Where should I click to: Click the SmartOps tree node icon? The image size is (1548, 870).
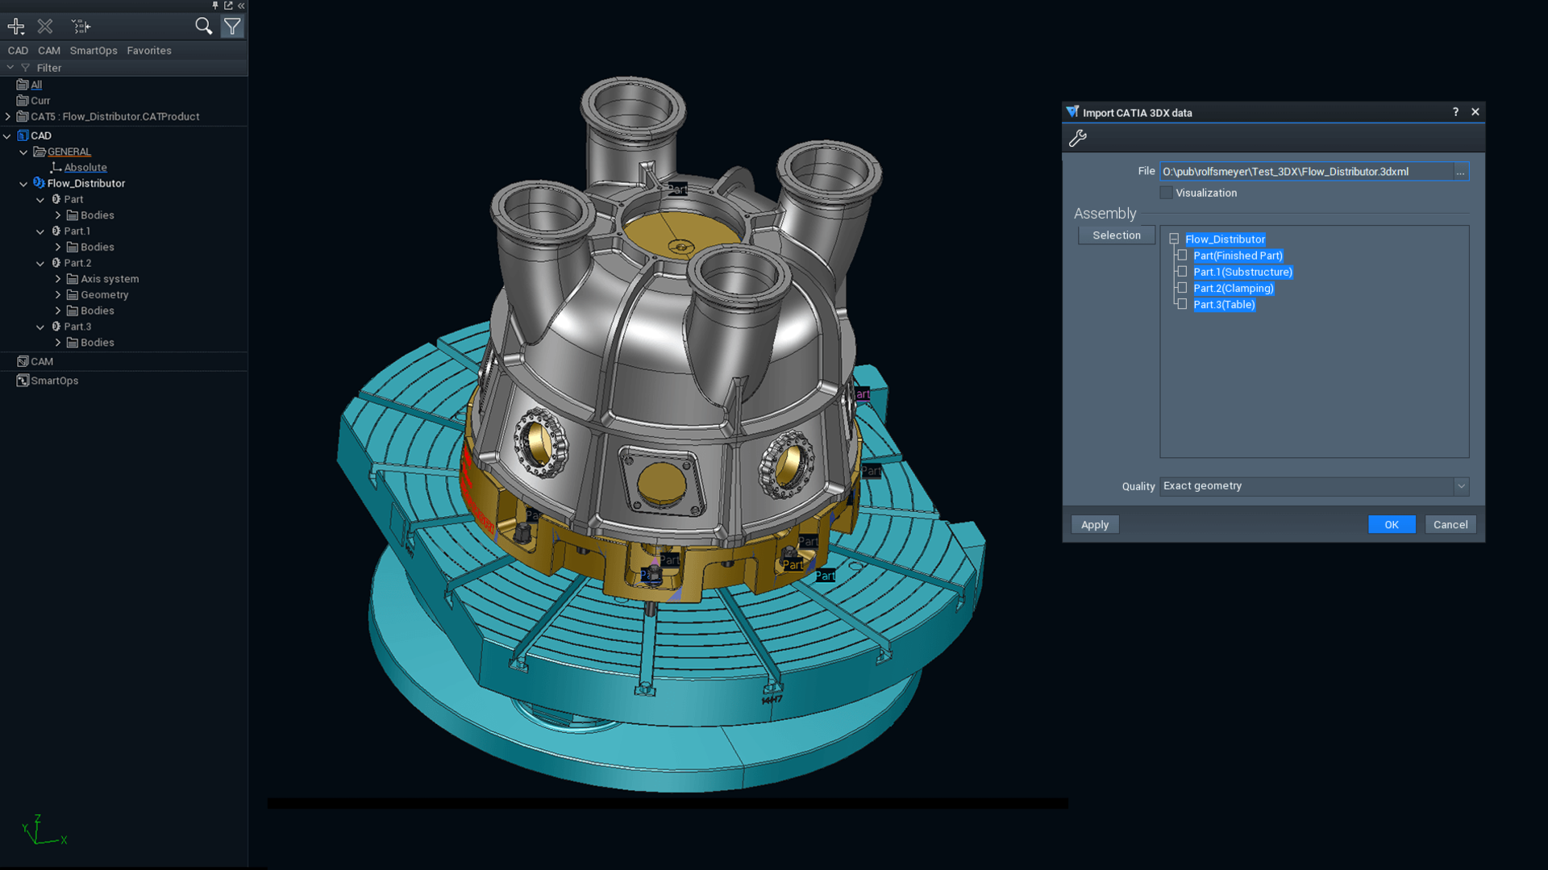pos(23,381)
